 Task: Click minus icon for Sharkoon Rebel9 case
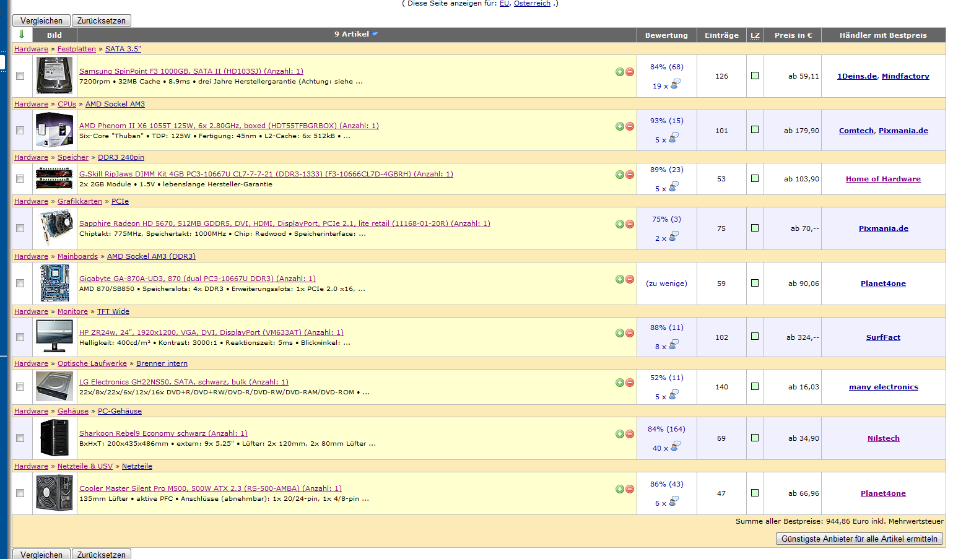click(x=630, y=434)
